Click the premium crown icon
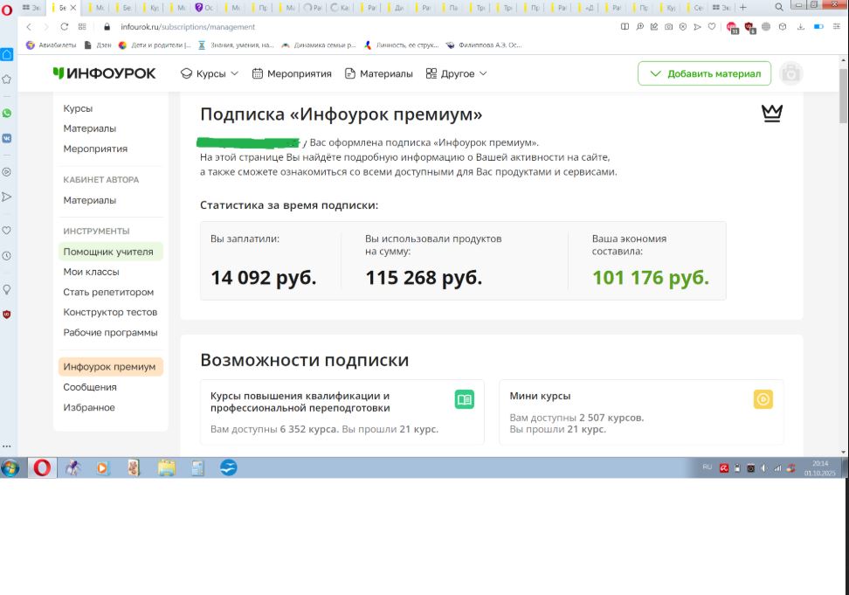The width and height of the screenshot is (849, 595). 772,114
